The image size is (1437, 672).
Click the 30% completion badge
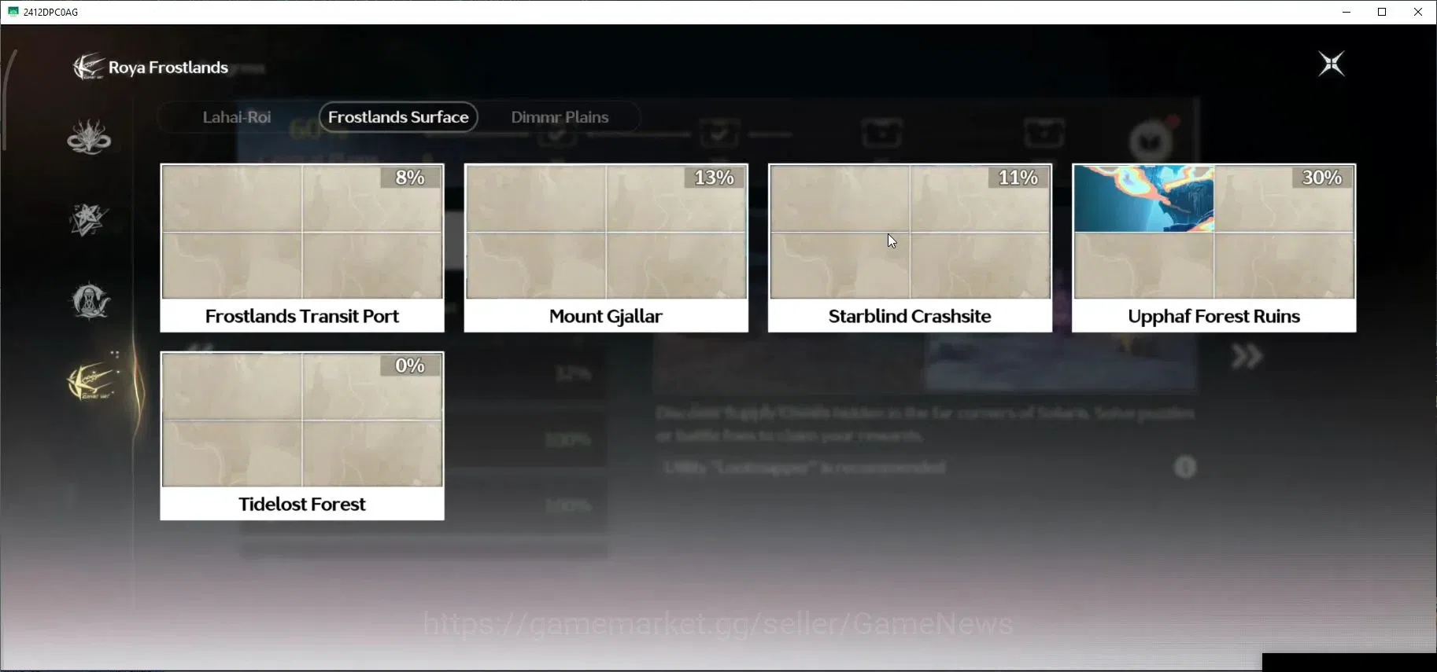pyautogui.click(x=1322, y=178)
